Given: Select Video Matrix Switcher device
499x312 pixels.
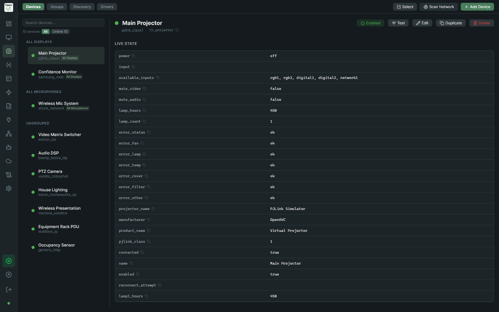Looking at the screenshot, I should 66,137.
